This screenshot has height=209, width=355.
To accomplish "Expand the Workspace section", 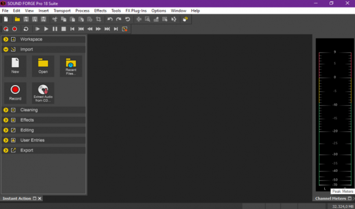I will [6, 39].
